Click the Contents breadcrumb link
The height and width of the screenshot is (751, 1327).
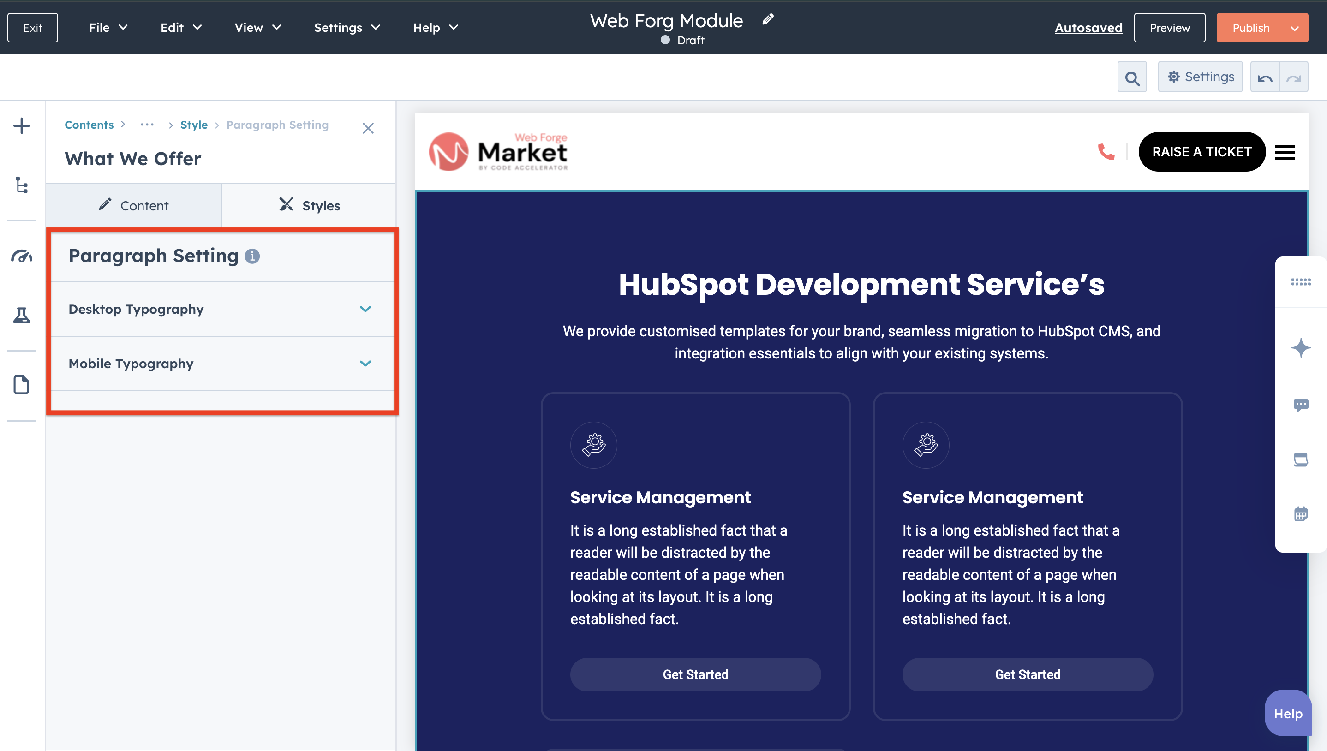point(89,125)
